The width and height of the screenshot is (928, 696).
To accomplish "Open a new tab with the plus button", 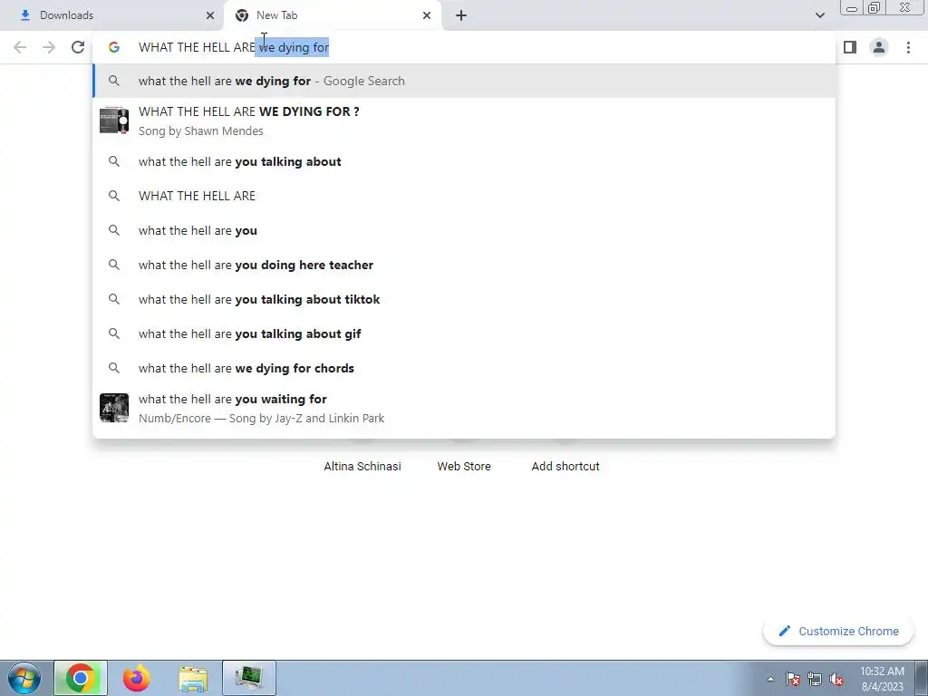I will pos(461,15).
